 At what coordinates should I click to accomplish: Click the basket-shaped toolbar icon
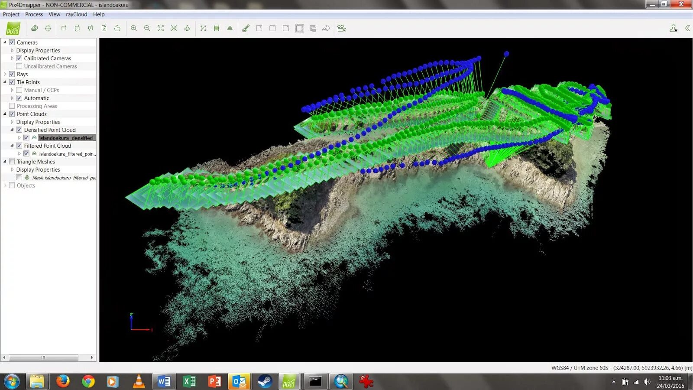point(117,28)
